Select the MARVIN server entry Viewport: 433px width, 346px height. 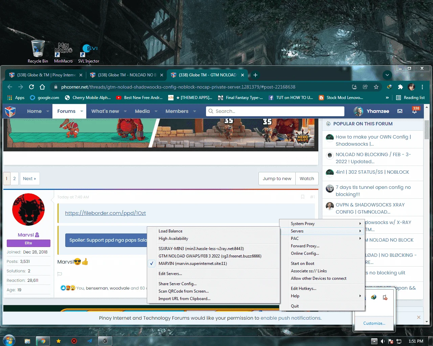[x=213, y=264]
